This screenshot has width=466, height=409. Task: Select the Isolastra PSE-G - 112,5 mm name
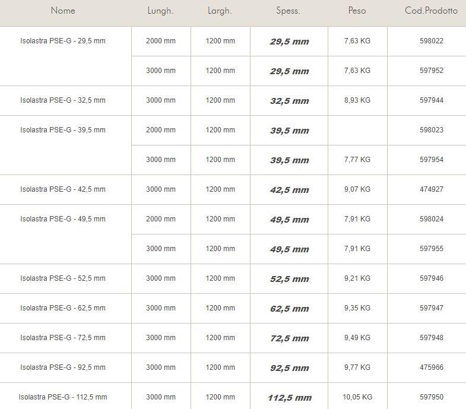click(63, 397)
